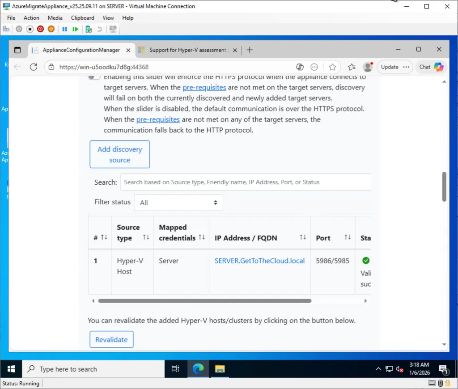Click the green Resume VM icon
Viewport: 458px width, 389px height.
point(76,29)
